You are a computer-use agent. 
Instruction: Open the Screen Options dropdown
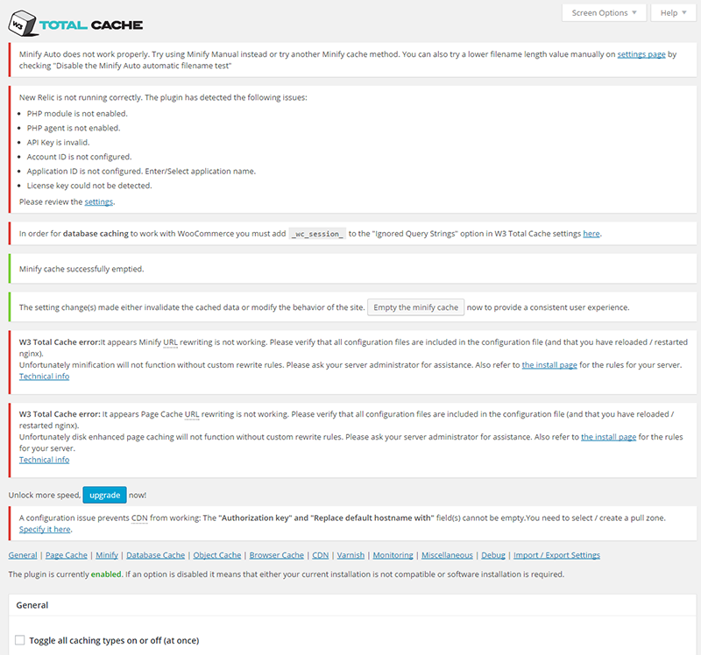605,13
